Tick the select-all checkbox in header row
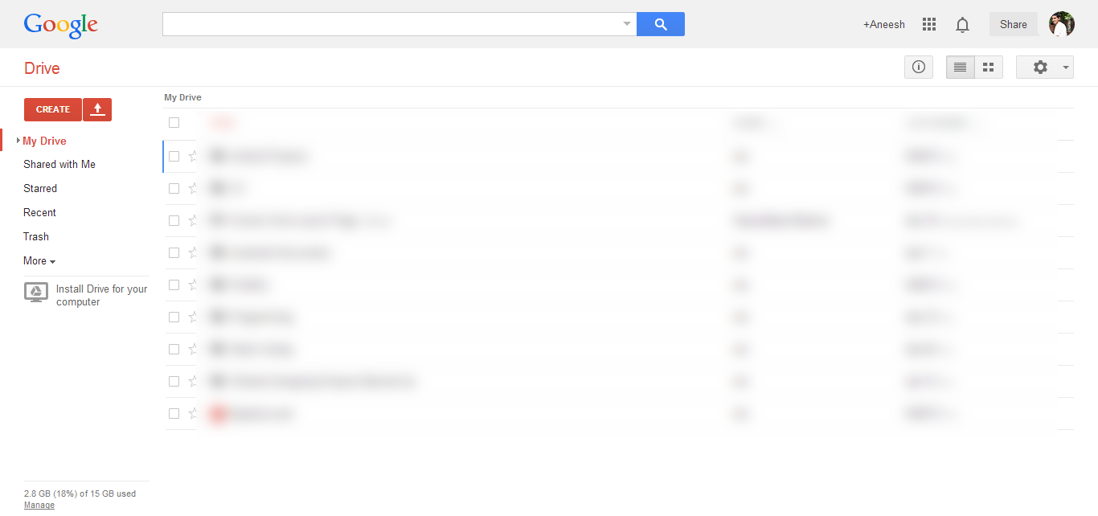Viewport: 1098px width, 516px height. 174,122
